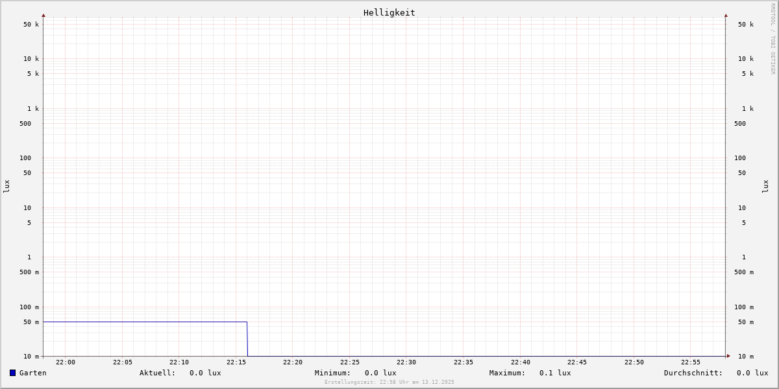Click the Helligkeit chart title

tap(389, 12)
